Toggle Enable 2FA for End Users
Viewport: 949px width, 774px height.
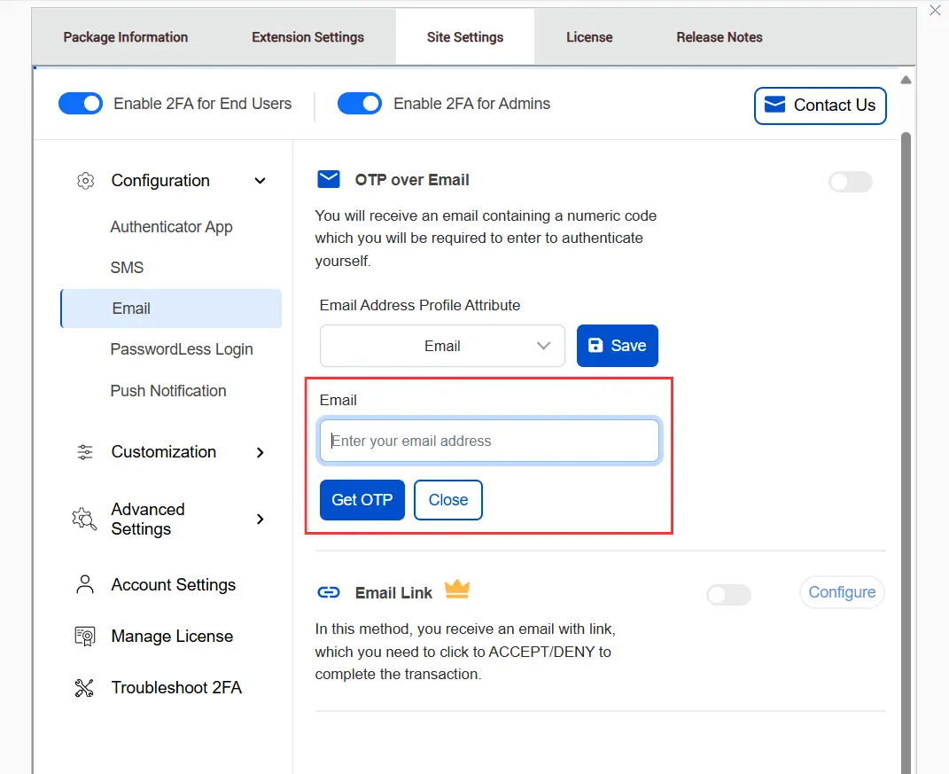(81, 104)
